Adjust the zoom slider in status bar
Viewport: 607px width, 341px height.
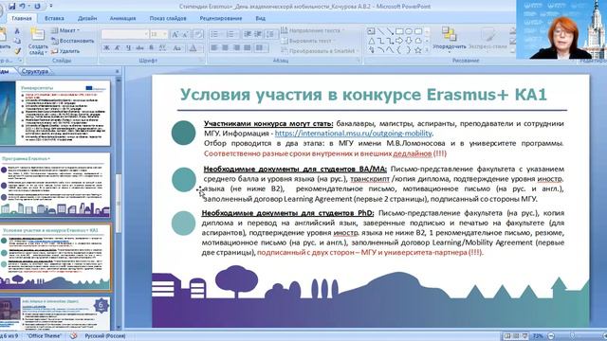pyautogui.click(x=573, y=336)
